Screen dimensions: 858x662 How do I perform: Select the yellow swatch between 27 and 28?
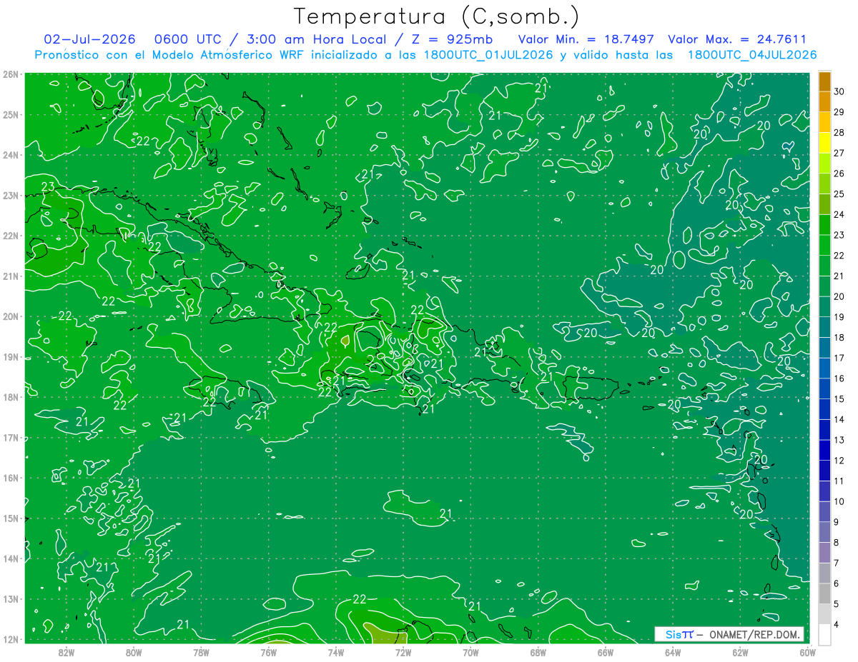824,143
